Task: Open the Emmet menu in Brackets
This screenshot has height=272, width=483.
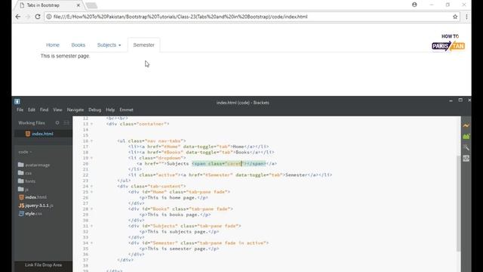Action: [x=126, y=110]
